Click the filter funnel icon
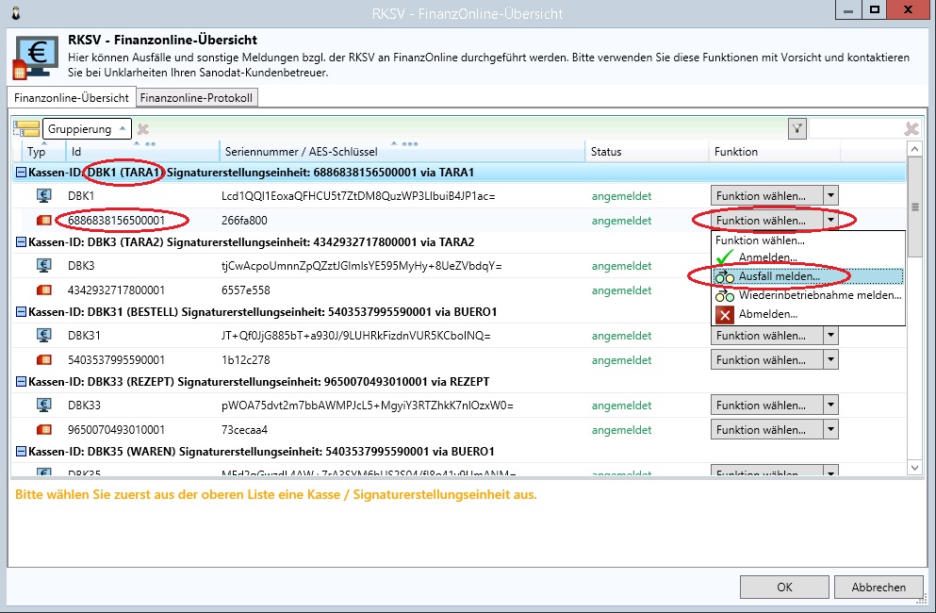Image resolution: width=936 pixels, height=613 pixels. (x=797, y=128)
